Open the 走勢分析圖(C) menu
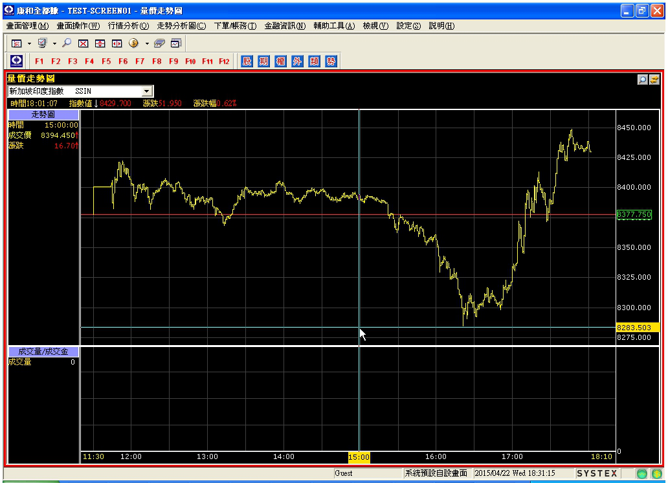Image resolution: width=668 pixels, height=483 pixels. pyautogui.click(x=181, y=26)
